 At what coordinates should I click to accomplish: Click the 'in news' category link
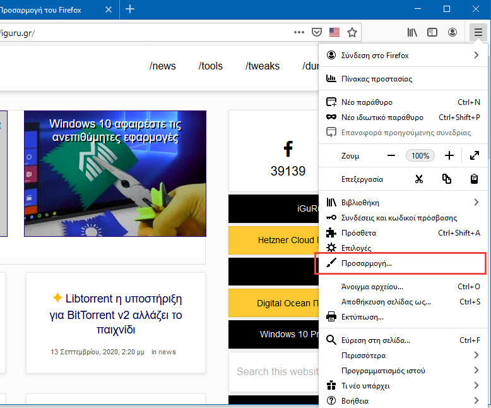[163, 352]
